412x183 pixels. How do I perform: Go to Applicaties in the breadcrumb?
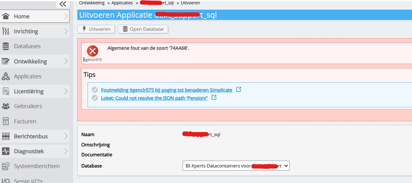(122, 3)
